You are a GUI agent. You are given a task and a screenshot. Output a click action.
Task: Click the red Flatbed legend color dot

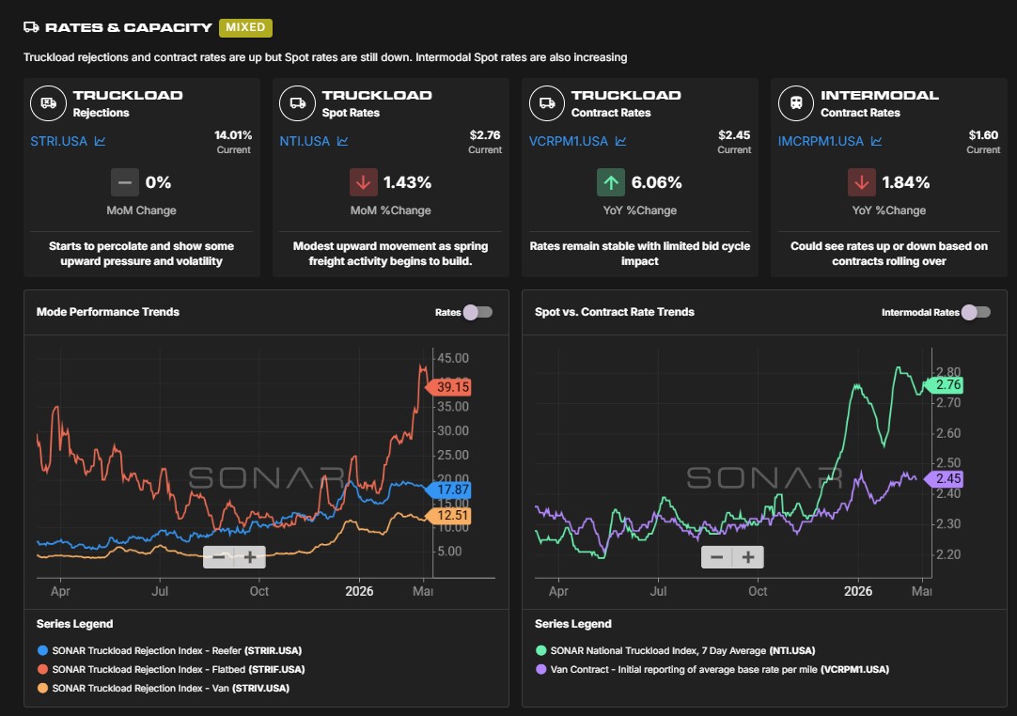(43, 669)
